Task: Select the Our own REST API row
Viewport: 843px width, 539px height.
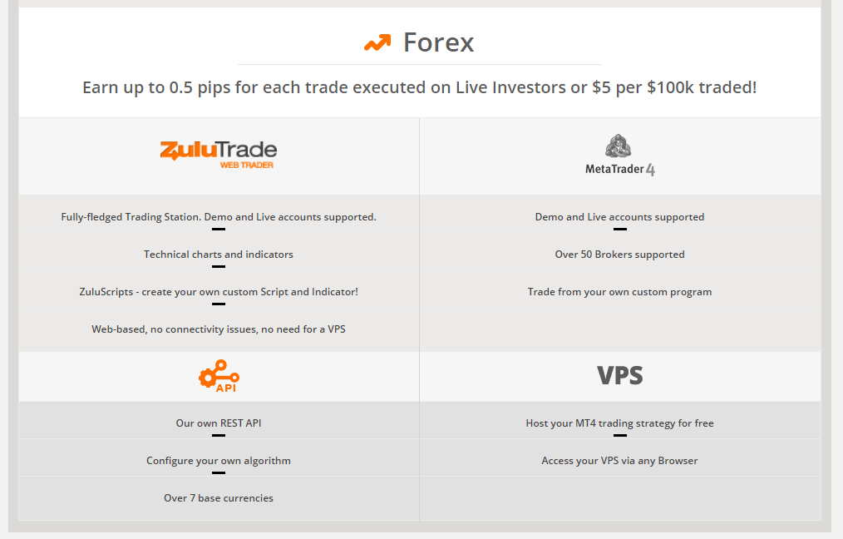Action: 219,420
